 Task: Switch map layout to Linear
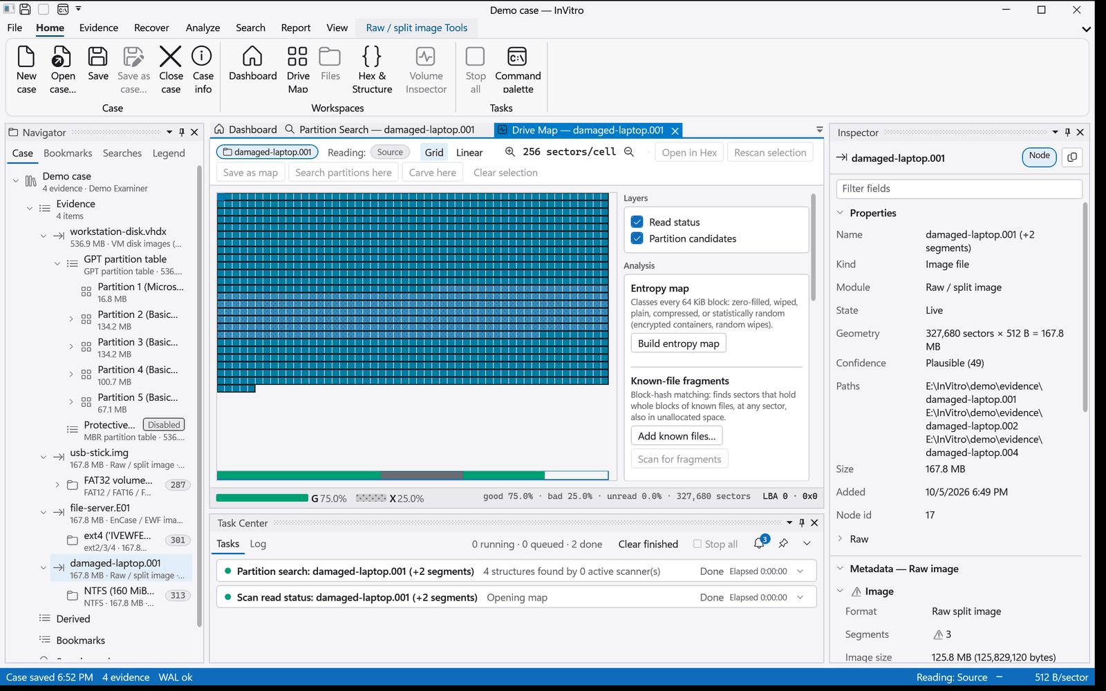469,152
